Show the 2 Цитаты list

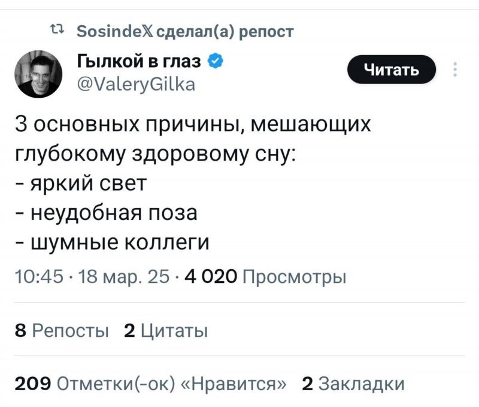(x=166, y=331)
